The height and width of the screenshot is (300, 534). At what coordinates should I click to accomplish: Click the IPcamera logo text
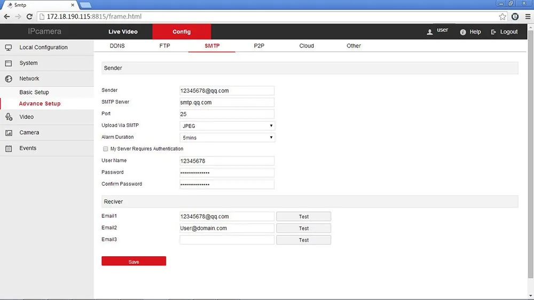coord(45,31)
